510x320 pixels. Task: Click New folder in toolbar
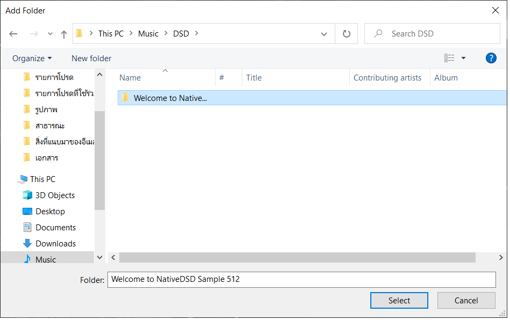click(x=91, y=58)
